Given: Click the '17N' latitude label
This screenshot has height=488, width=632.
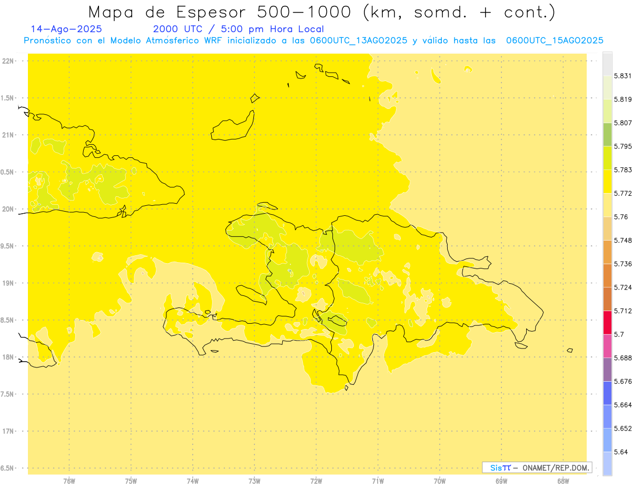Looking at the screenshot, I should [x=8, y=431].
